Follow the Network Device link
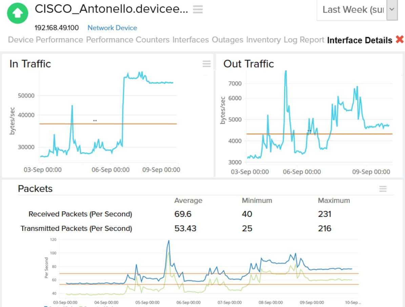The width and height of the screenshot is (405, 307). 113,28
